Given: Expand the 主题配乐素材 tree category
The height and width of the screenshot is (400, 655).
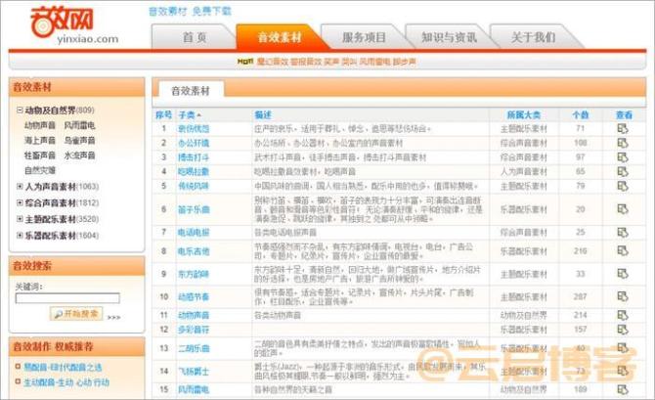Looking at the screenshot, I should click(x=20, y=219).
